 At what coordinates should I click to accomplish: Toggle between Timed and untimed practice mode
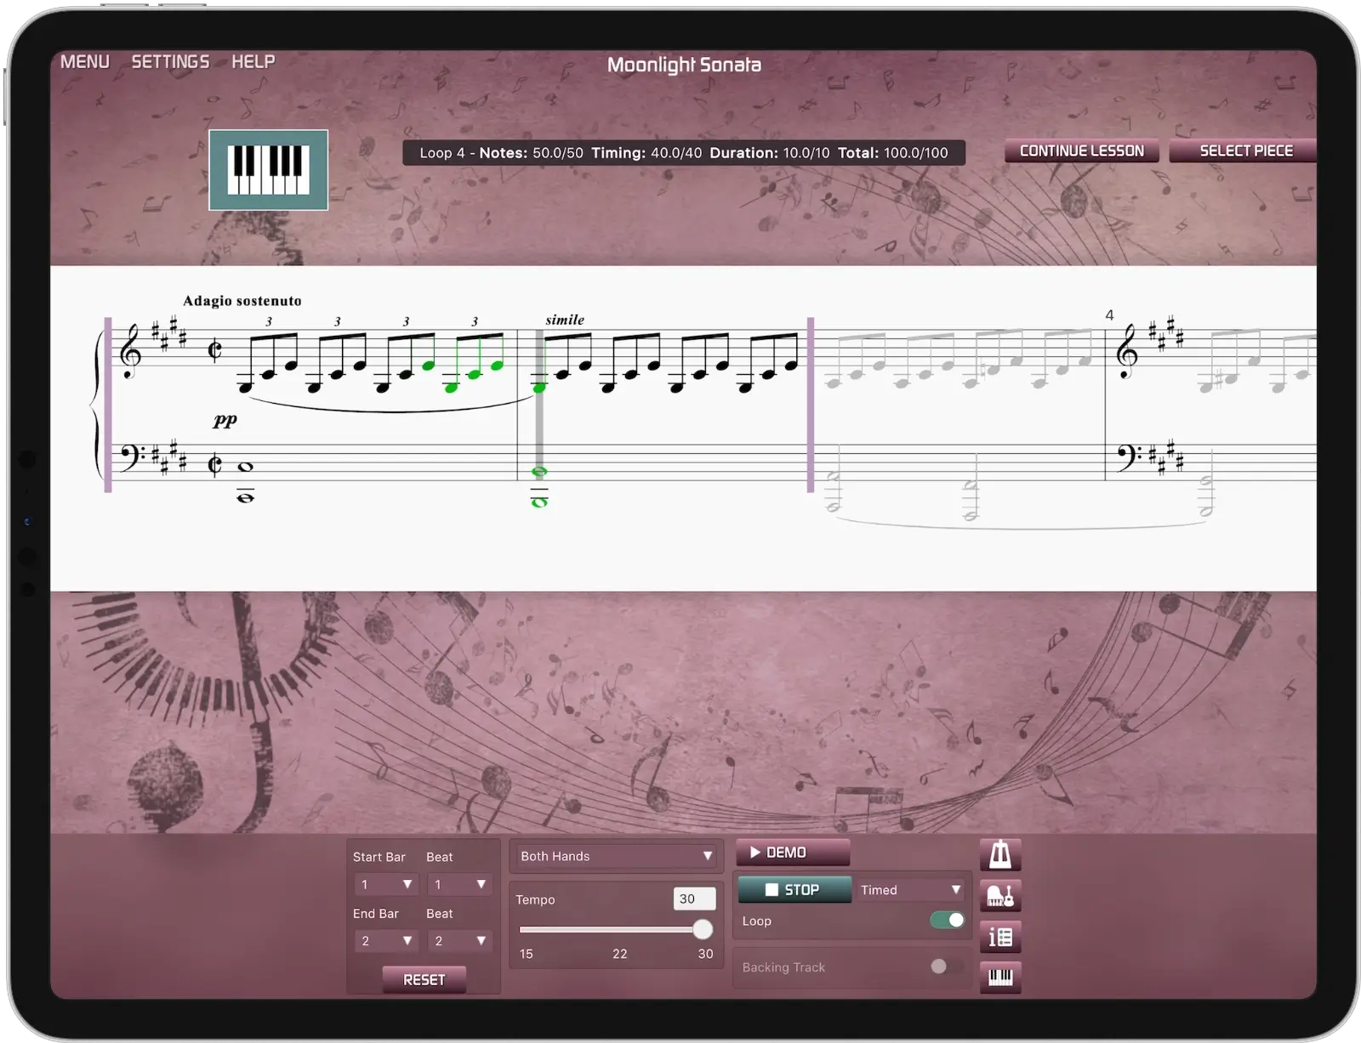pyautogui.click(x=909, y=889)
